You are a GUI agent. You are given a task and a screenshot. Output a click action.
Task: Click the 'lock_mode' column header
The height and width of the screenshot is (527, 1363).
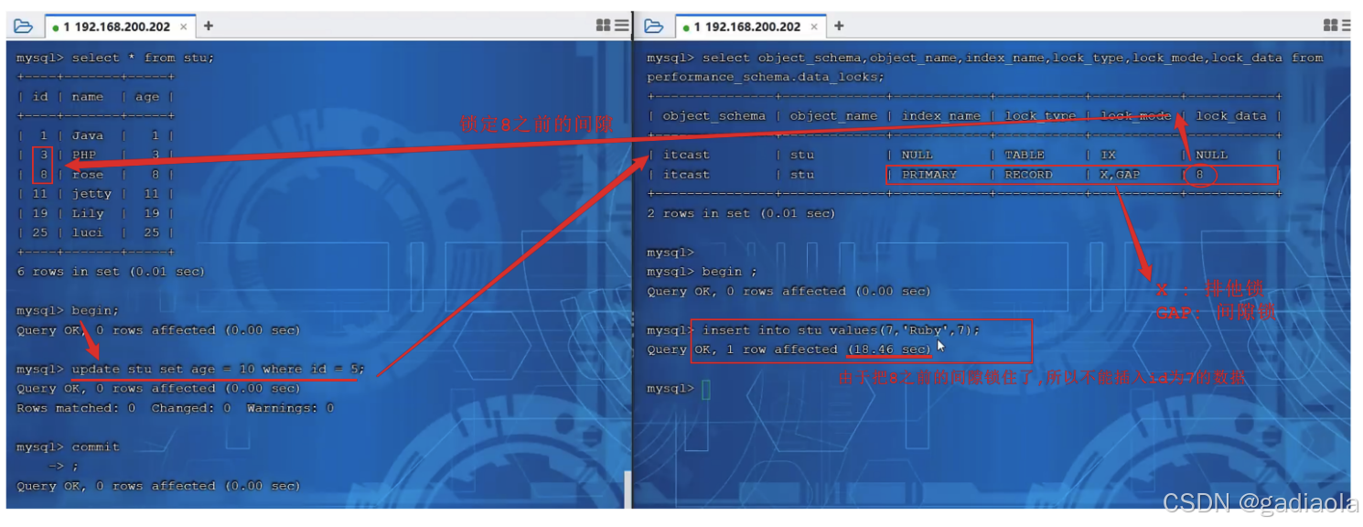1135,116
